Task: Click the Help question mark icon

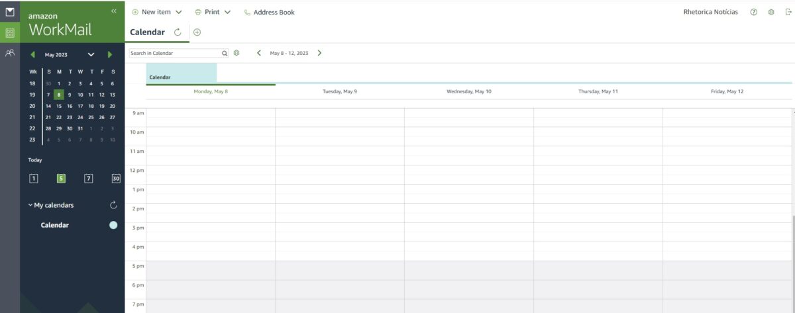Action: (x=754, y=12)
